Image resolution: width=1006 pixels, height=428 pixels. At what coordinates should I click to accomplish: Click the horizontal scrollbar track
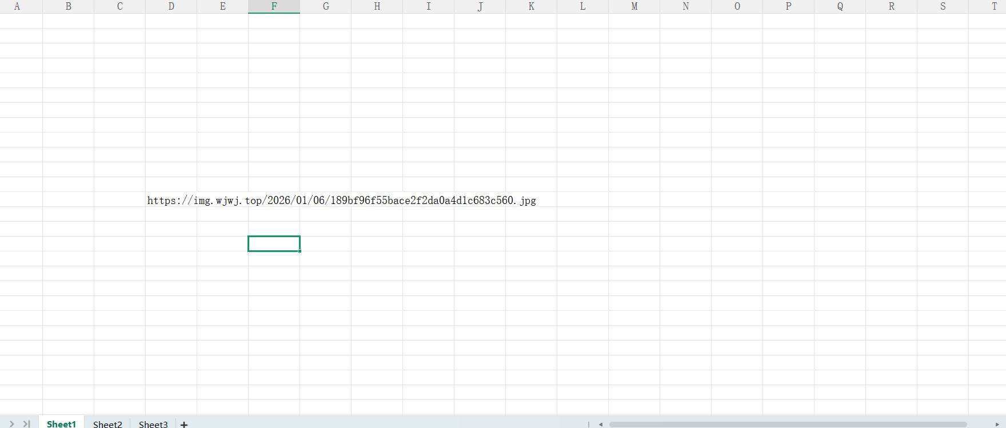pyautogui.click(x=788, y=425)
